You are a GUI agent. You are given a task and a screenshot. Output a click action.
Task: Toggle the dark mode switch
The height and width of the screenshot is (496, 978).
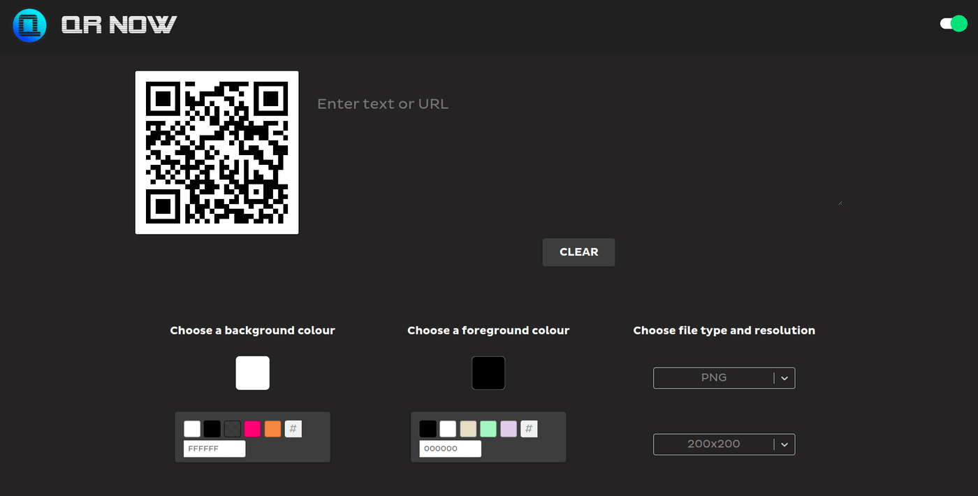pos(954,24)
